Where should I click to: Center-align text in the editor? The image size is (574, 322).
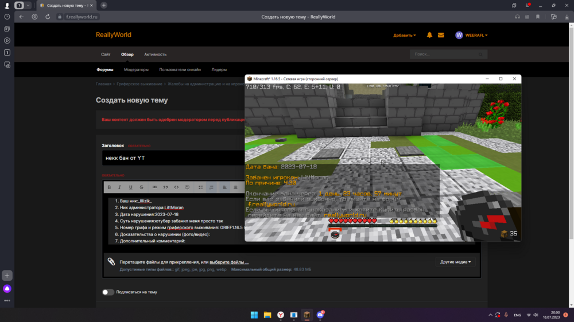point(235,187)
